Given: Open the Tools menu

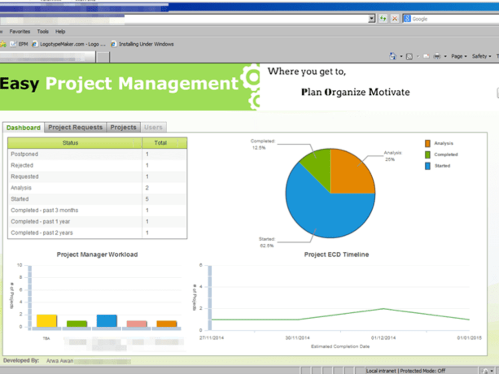Looking at the screenshot, I should coord(42,31).
